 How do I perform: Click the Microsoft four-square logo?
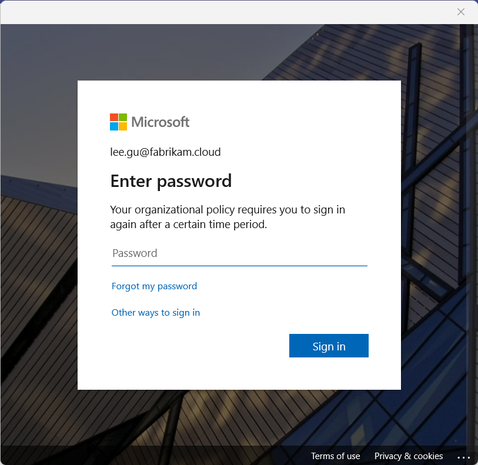[x=118, y=122]
